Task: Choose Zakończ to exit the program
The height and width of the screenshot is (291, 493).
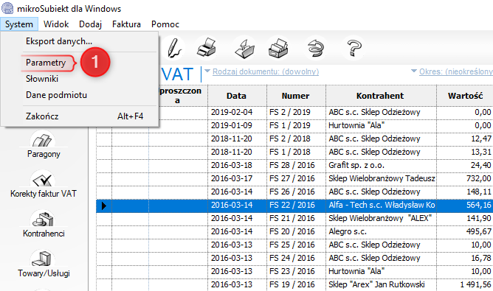Action: (x=80, y=116)
